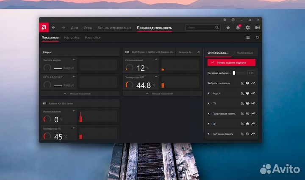Open the Наложение tab
This screenshot has width=305, height=180.
245,53
